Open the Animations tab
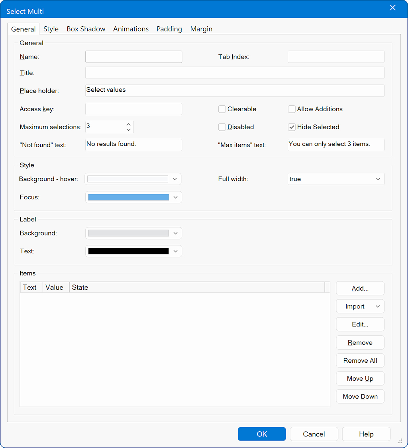The image size is (408, 448). coord(131,29)
